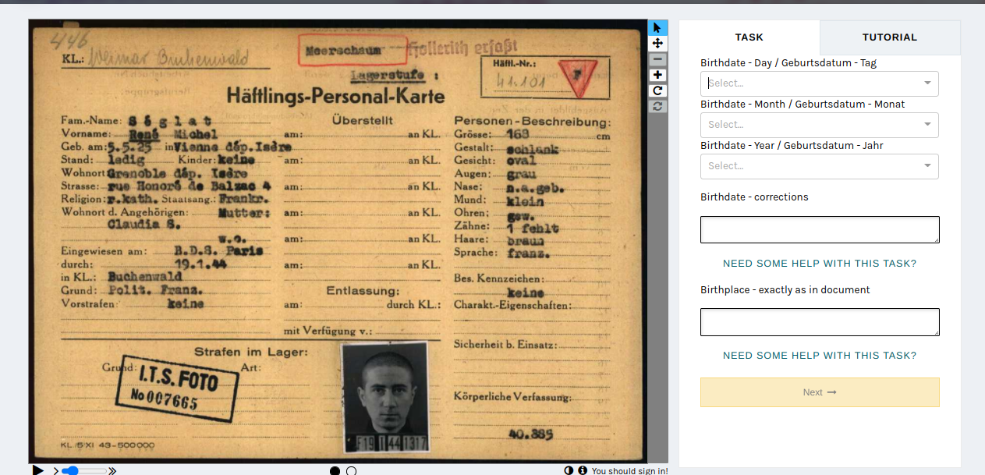
Task: Focus the Birthplace text field
Action: coord(820,322)
